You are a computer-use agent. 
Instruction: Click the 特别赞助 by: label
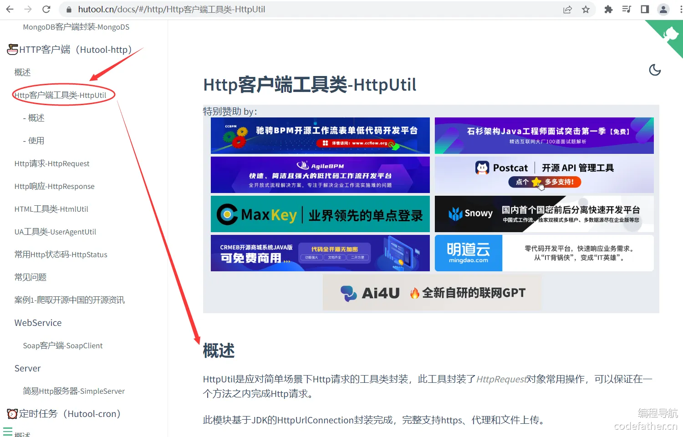coord(230,112)
